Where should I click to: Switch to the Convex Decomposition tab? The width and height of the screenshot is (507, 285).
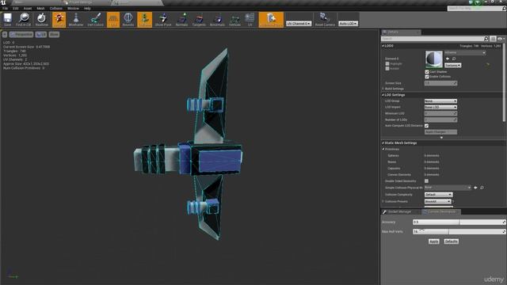(x=441, y=211)
